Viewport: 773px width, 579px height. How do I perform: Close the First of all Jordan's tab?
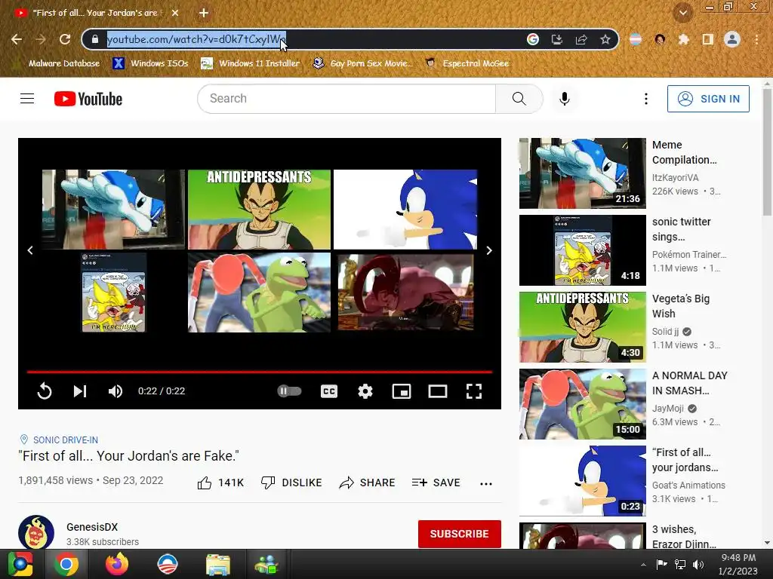click(175, 13)
